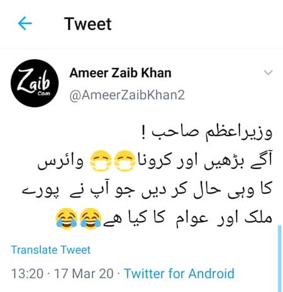Image resolution: width=283 pixels, height=292 pixels.
Task: Click the 13:20 timestamp
Action: (27, 274)
